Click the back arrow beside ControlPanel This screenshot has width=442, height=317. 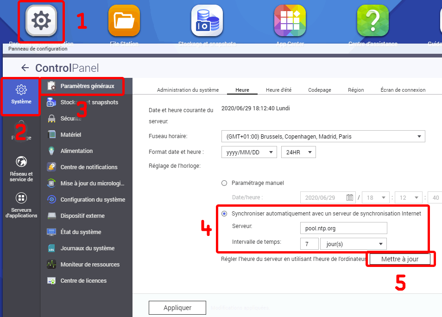click(x=25, y=68)
